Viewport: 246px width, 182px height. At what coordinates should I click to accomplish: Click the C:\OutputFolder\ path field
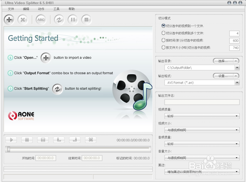(200, 68)
